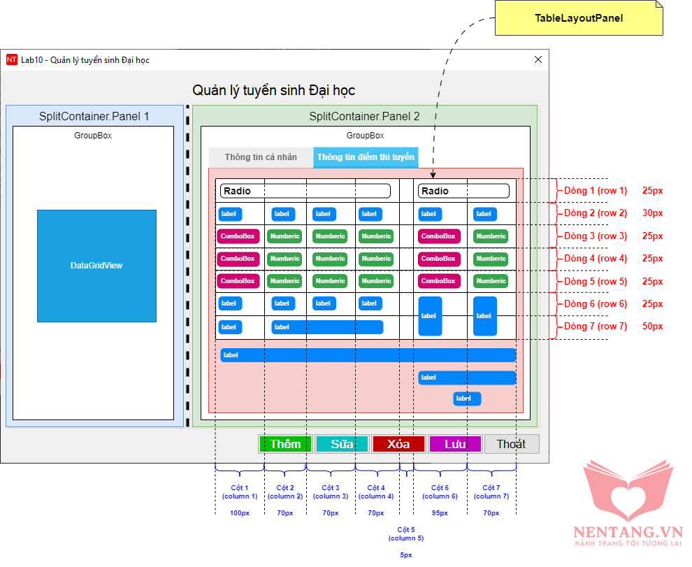Viewport: 692px width, 567px height.
Task: Open the Thông tin cá nhân tab
Action: point(261,157)
